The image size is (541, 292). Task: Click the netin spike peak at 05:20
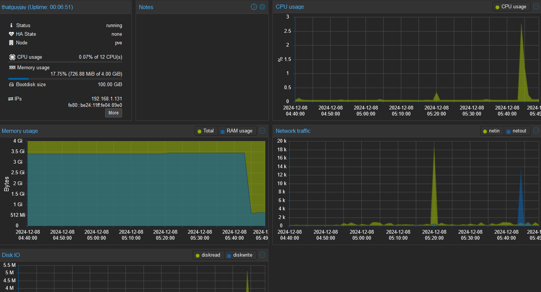point(434,148)
